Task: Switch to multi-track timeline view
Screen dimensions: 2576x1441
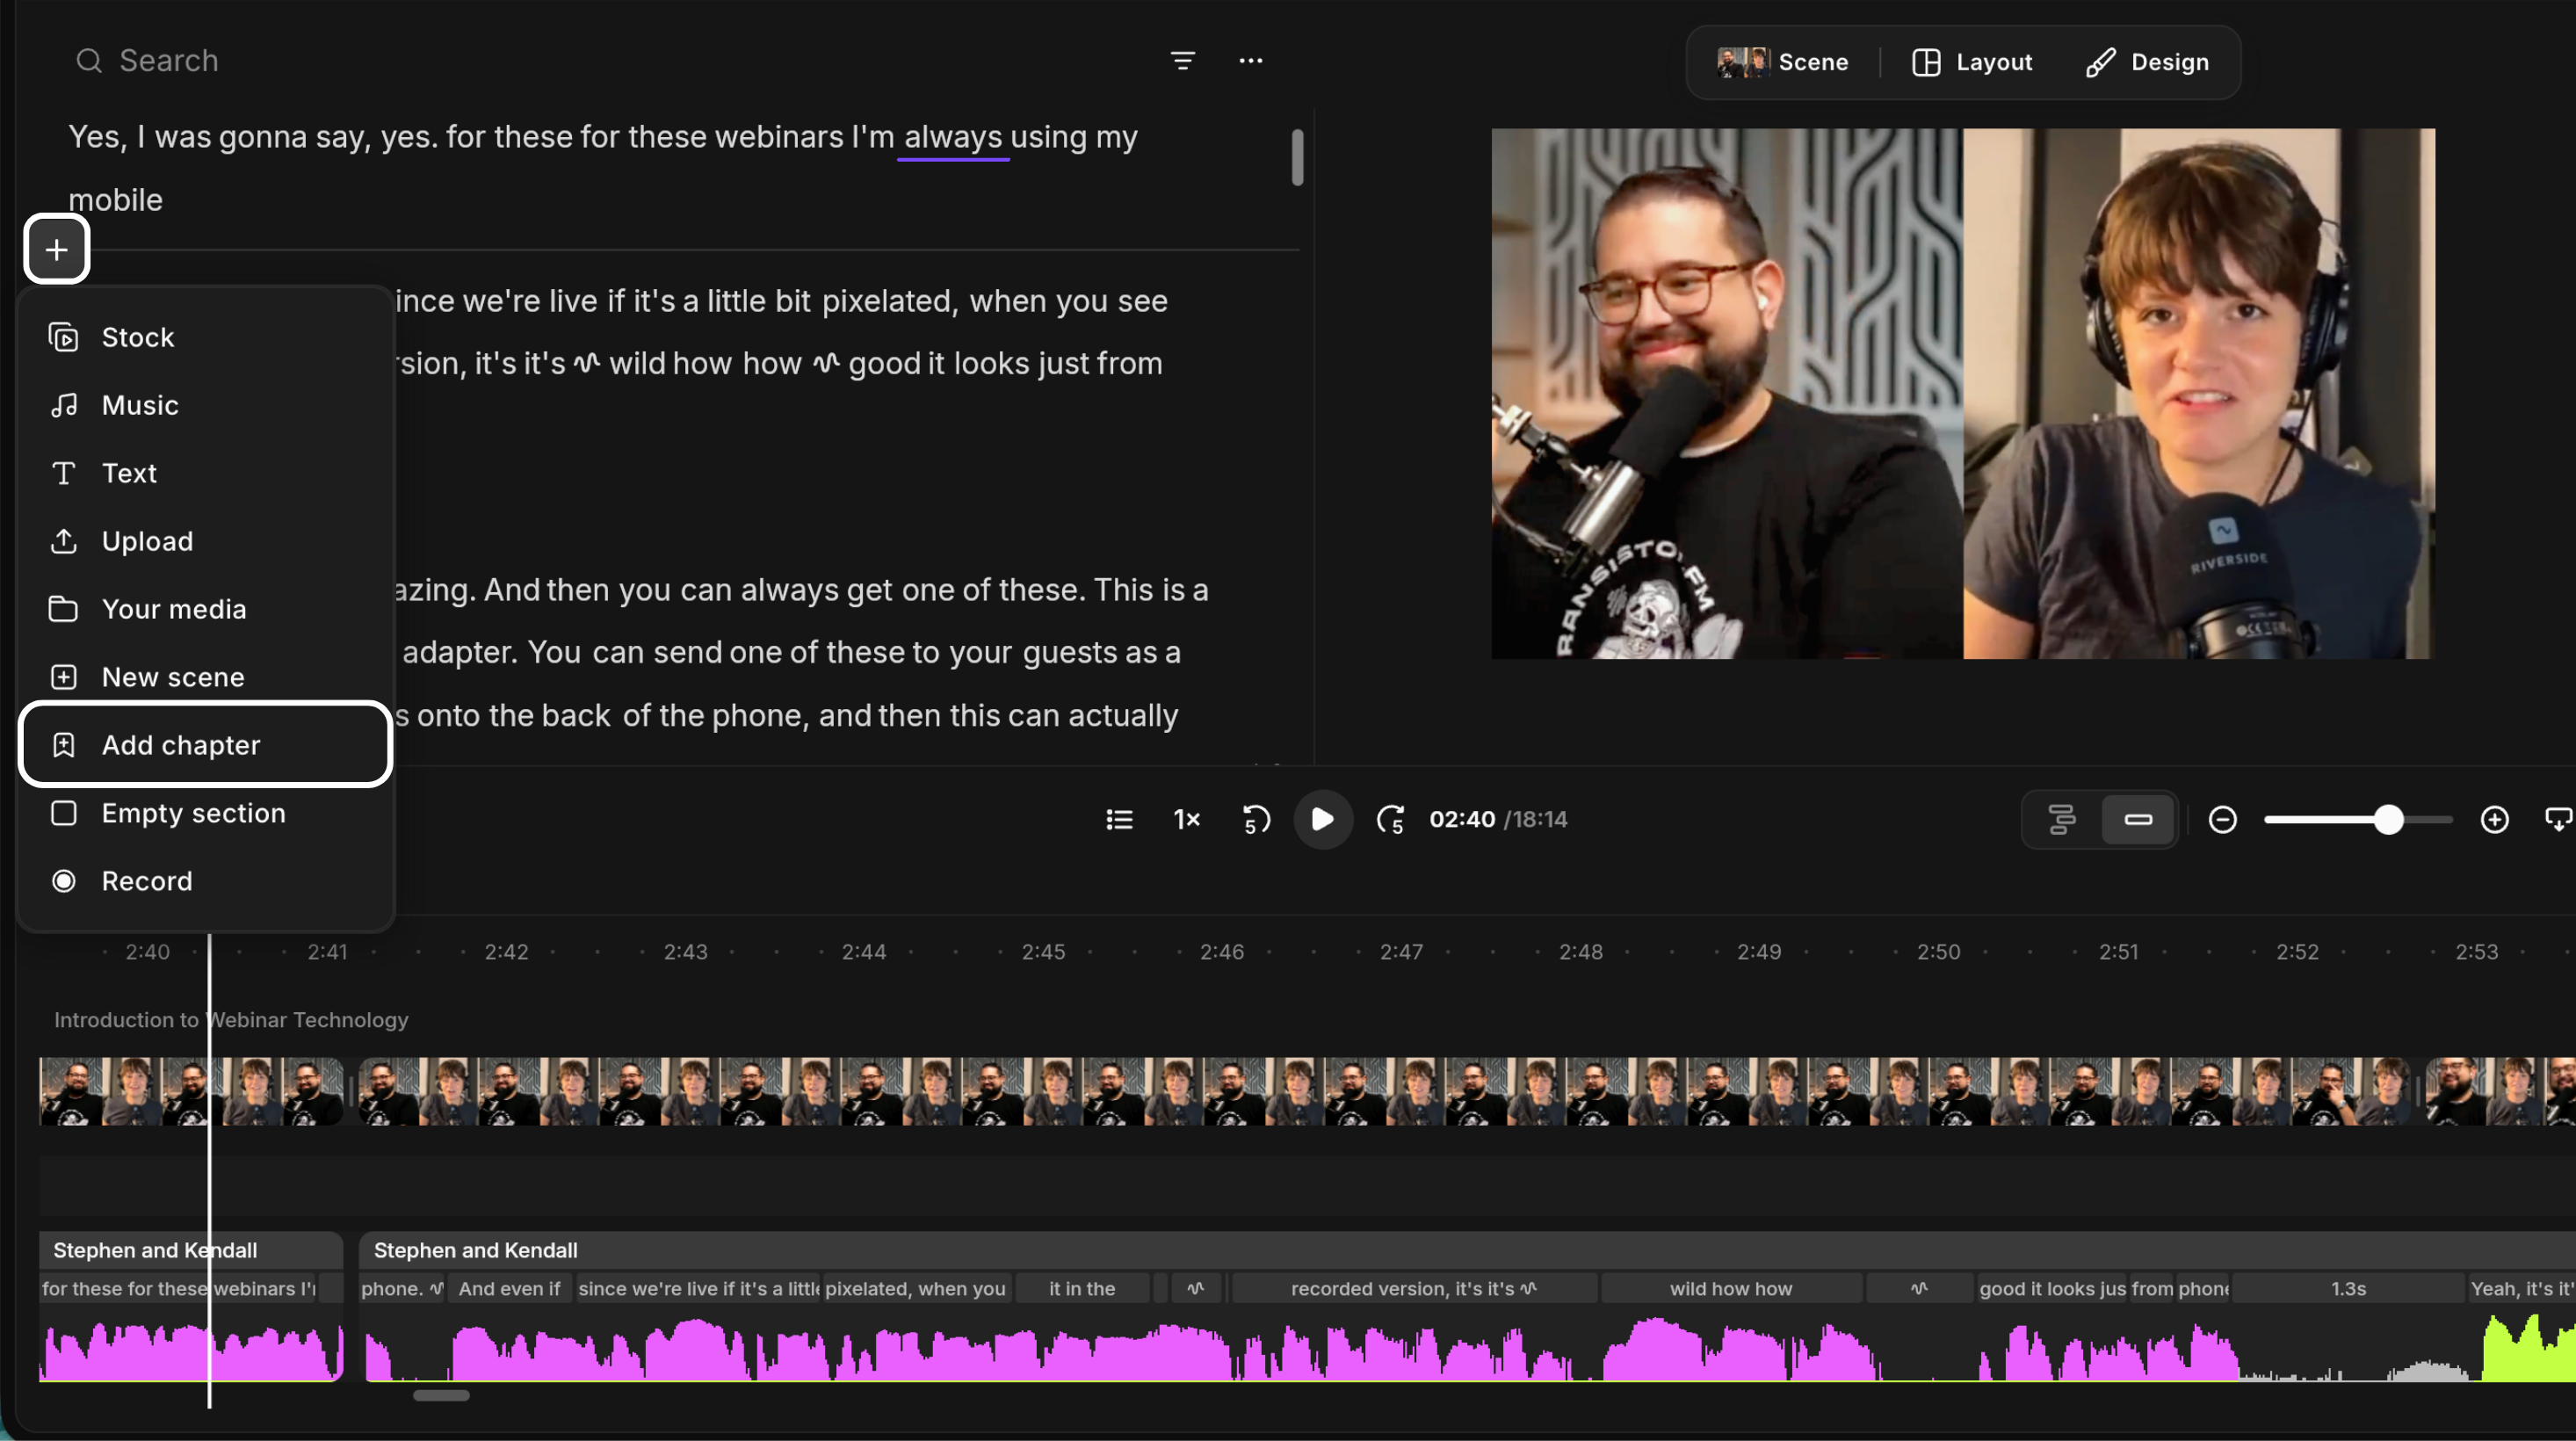Action: pyautogui.click(x=2062, y=820)
